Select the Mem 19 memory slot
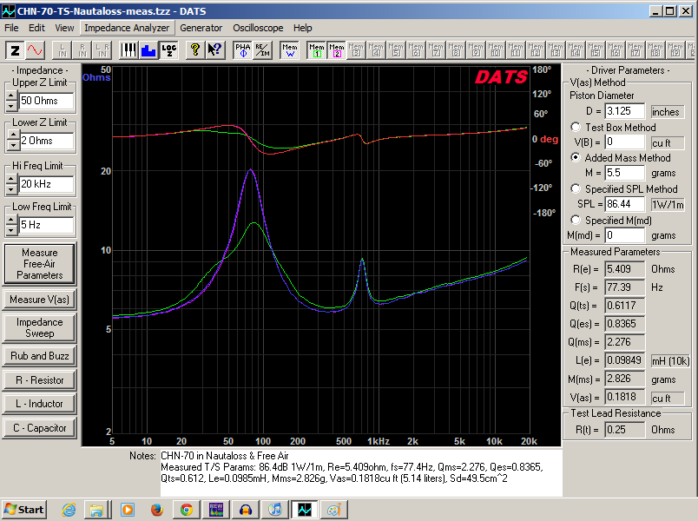698x521 pixels. click(x=675, y=50)
